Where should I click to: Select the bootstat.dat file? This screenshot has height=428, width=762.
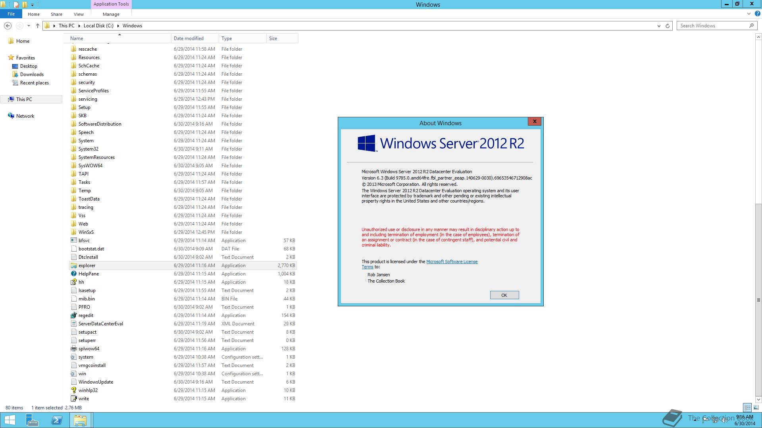pyautogui.click(x=183, y=249)
